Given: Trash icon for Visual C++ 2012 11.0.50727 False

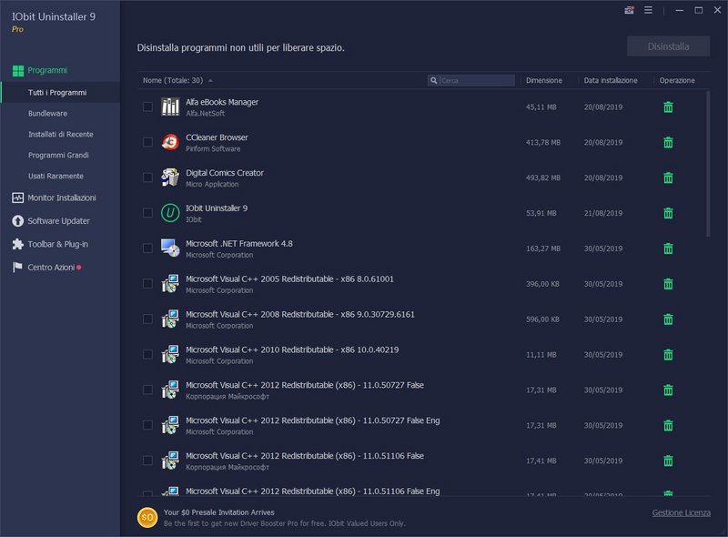Looking at the screenshot, I should pos(668,390).
